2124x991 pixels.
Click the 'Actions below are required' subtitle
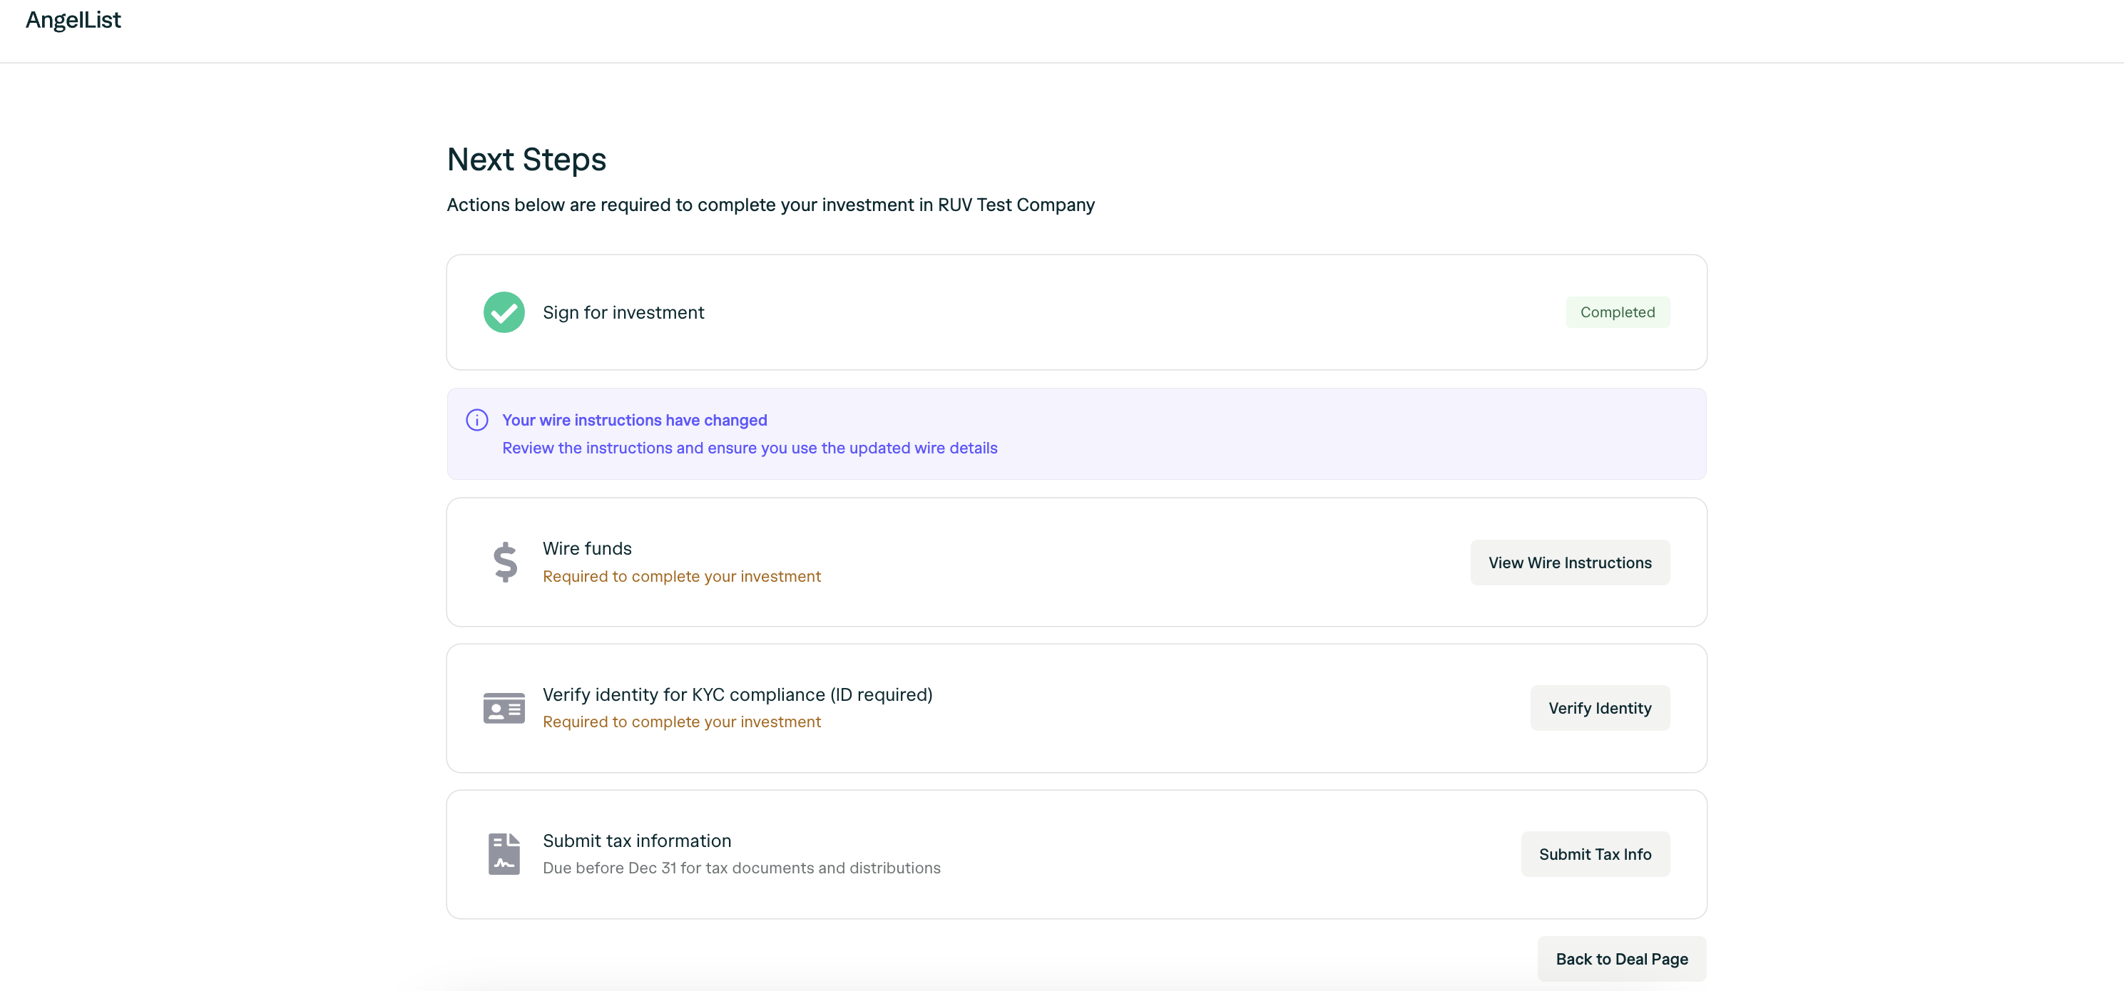tap(770, 205)
